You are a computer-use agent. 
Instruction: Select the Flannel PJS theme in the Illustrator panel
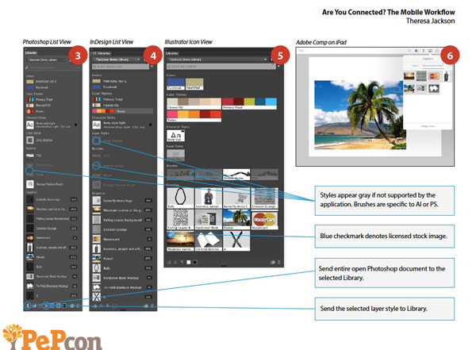pyautogui.click(x=194, y=104)
